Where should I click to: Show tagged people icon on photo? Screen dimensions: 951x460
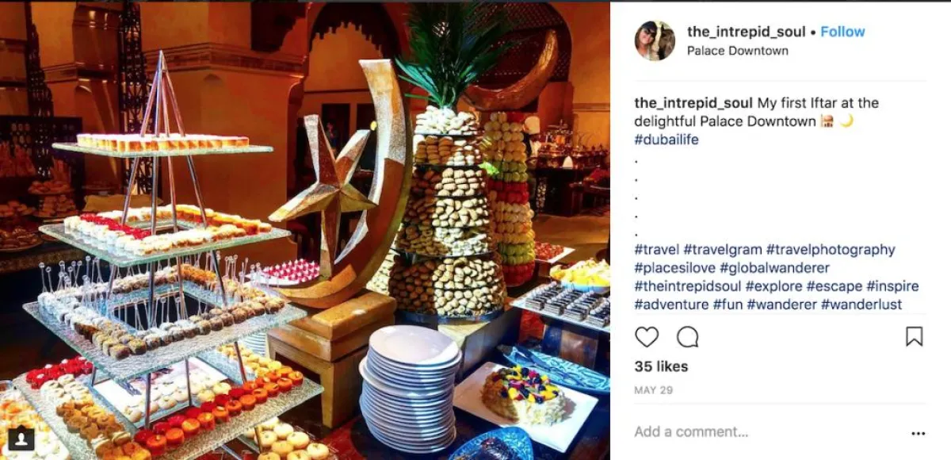coord(21,438)
